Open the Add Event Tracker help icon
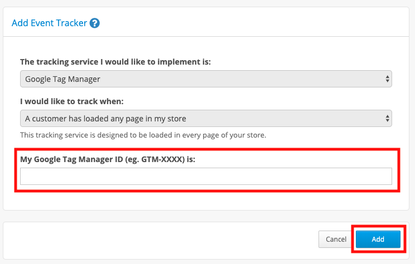This screenshot has width=415, height=264. coord(94,23)
